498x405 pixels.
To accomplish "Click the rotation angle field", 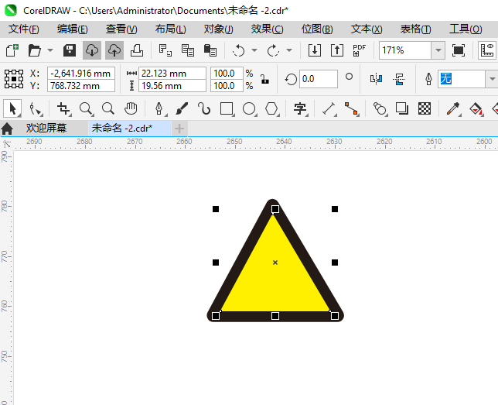I will tap(319, 79).
